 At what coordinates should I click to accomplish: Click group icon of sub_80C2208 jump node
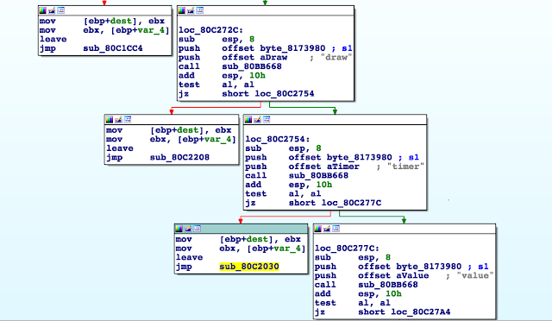coord(128,120)
